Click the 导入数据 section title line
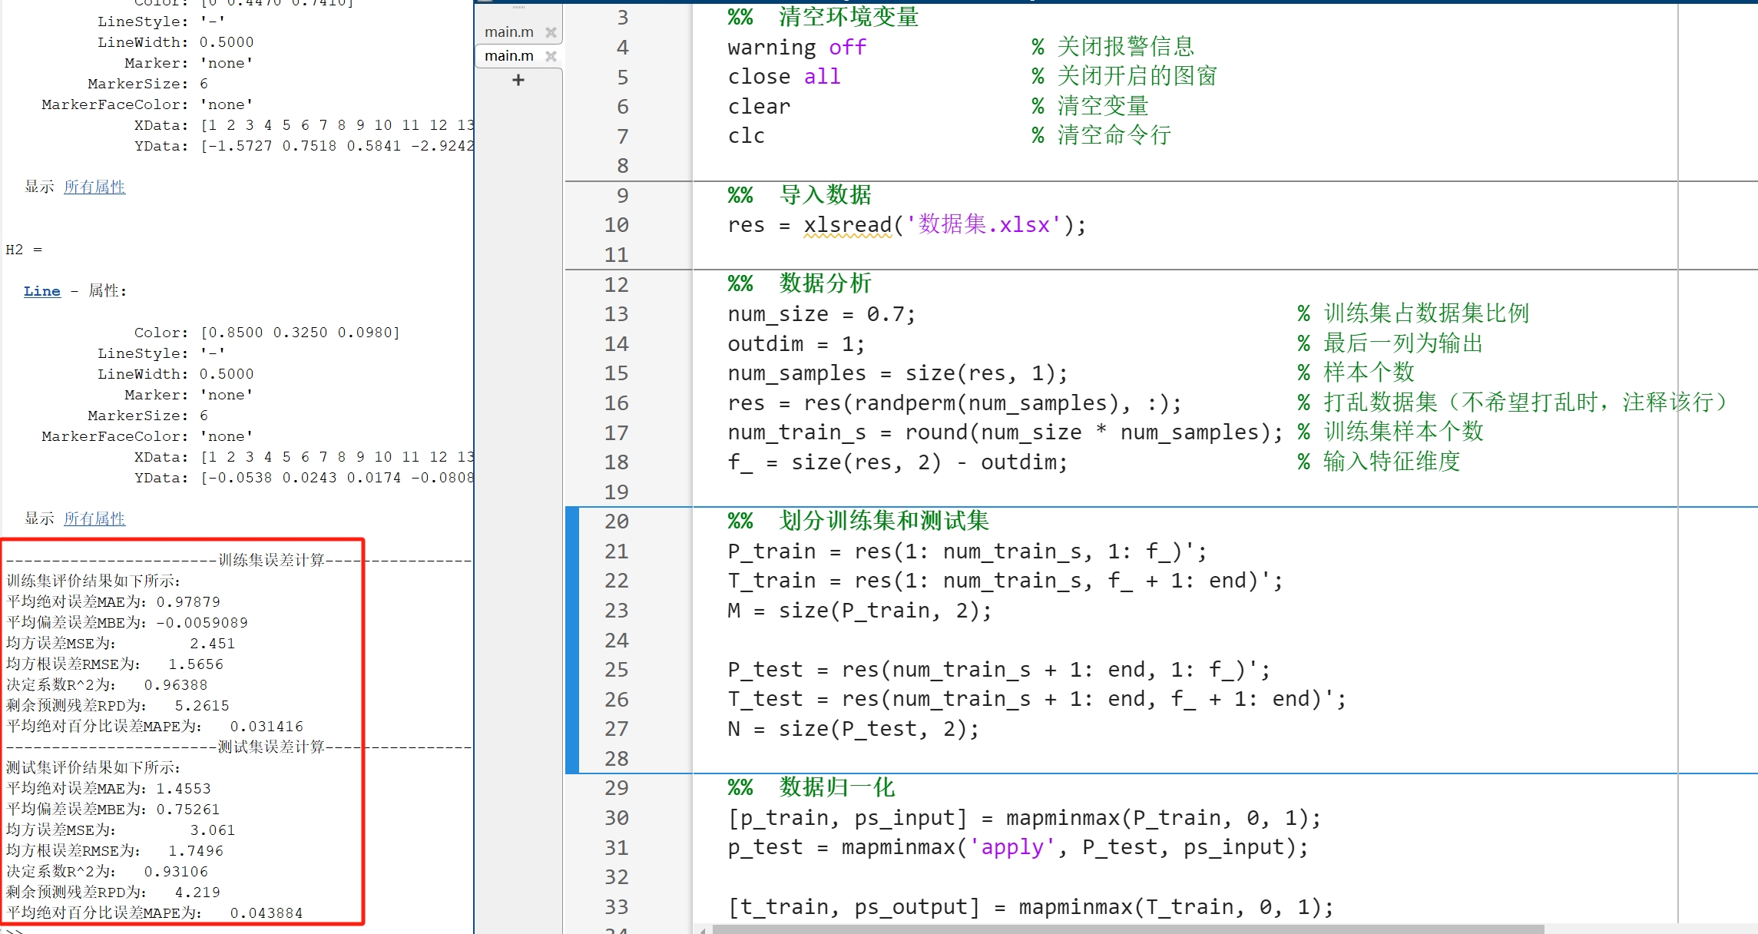Image resolution: width=1758 pixels, height=934 pixels. pyautogui.click(x=825, y=195)
